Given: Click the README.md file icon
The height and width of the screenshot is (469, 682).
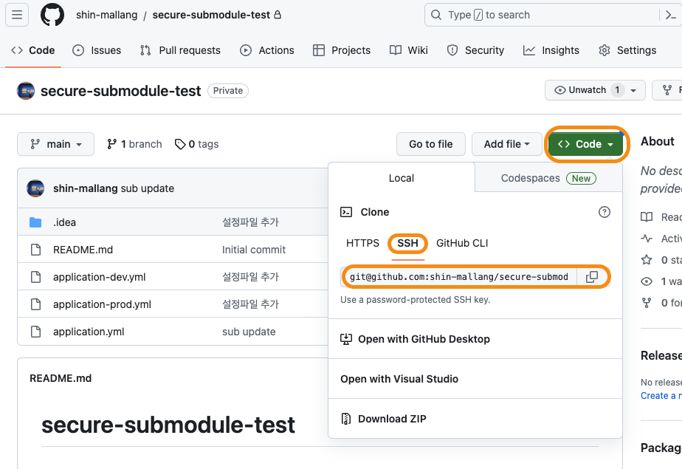Looking at the screenshot, I should pyautogui.click(x=35, y=250).
